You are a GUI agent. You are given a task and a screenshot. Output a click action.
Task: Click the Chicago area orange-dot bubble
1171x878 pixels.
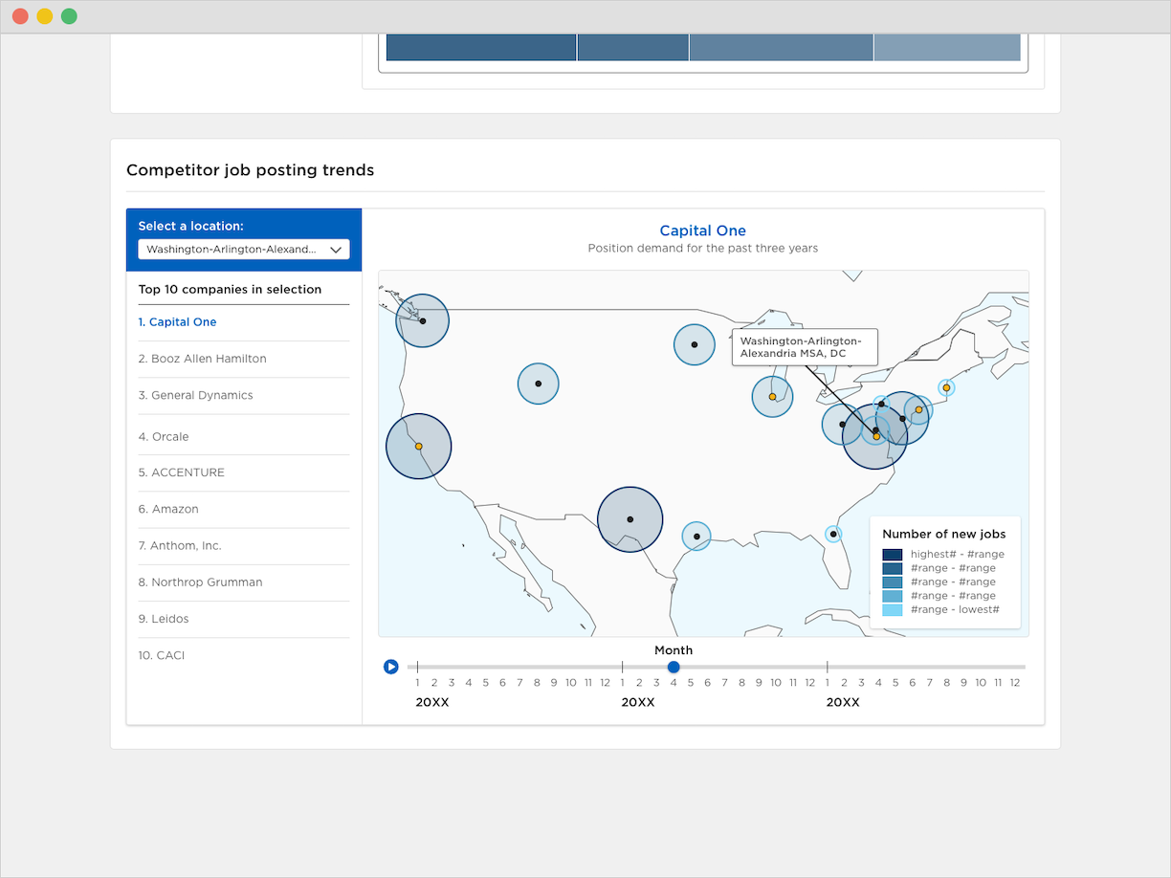click(772, 396)
